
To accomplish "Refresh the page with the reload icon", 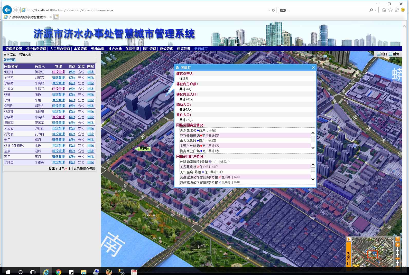I will click(x=273, y=10).
